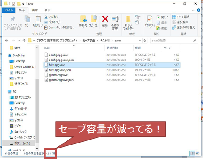
Task: Go up one folder level arrow
Action: coord(24,41)
